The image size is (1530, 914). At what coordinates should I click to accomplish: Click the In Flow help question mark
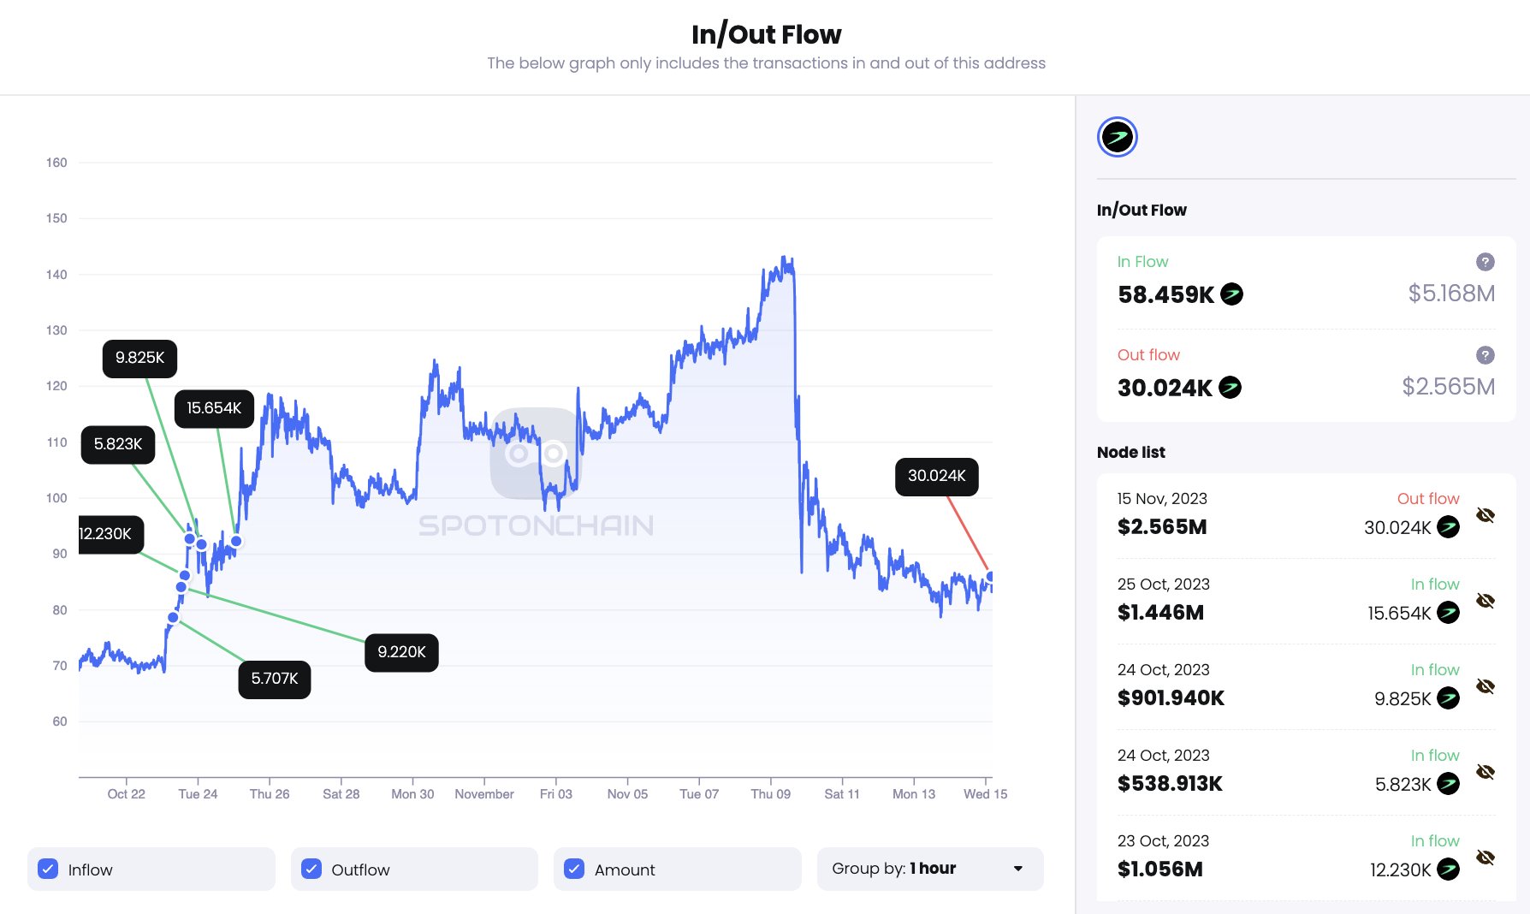click(x=1485, y=262)
